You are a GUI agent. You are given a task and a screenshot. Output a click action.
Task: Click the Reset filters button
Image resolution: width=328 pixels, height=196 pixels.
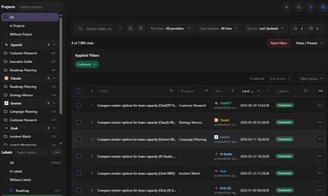[279, 43]
